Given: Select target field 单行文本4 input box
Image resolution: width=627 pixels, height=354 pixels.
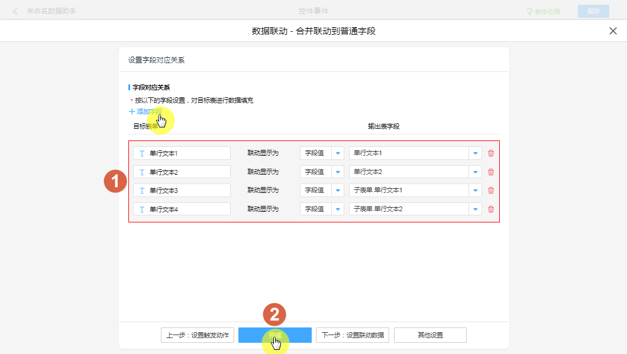Looking at the screenshot, I should [x=182, y=209].
